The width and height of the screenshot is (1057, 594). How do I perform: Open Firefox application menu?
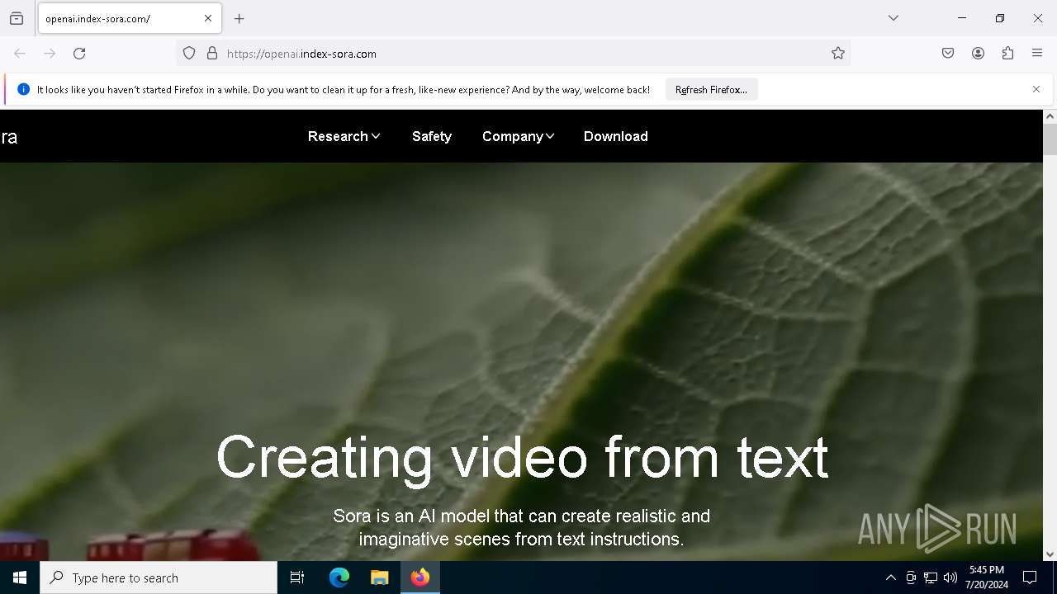coord(1037,54)
